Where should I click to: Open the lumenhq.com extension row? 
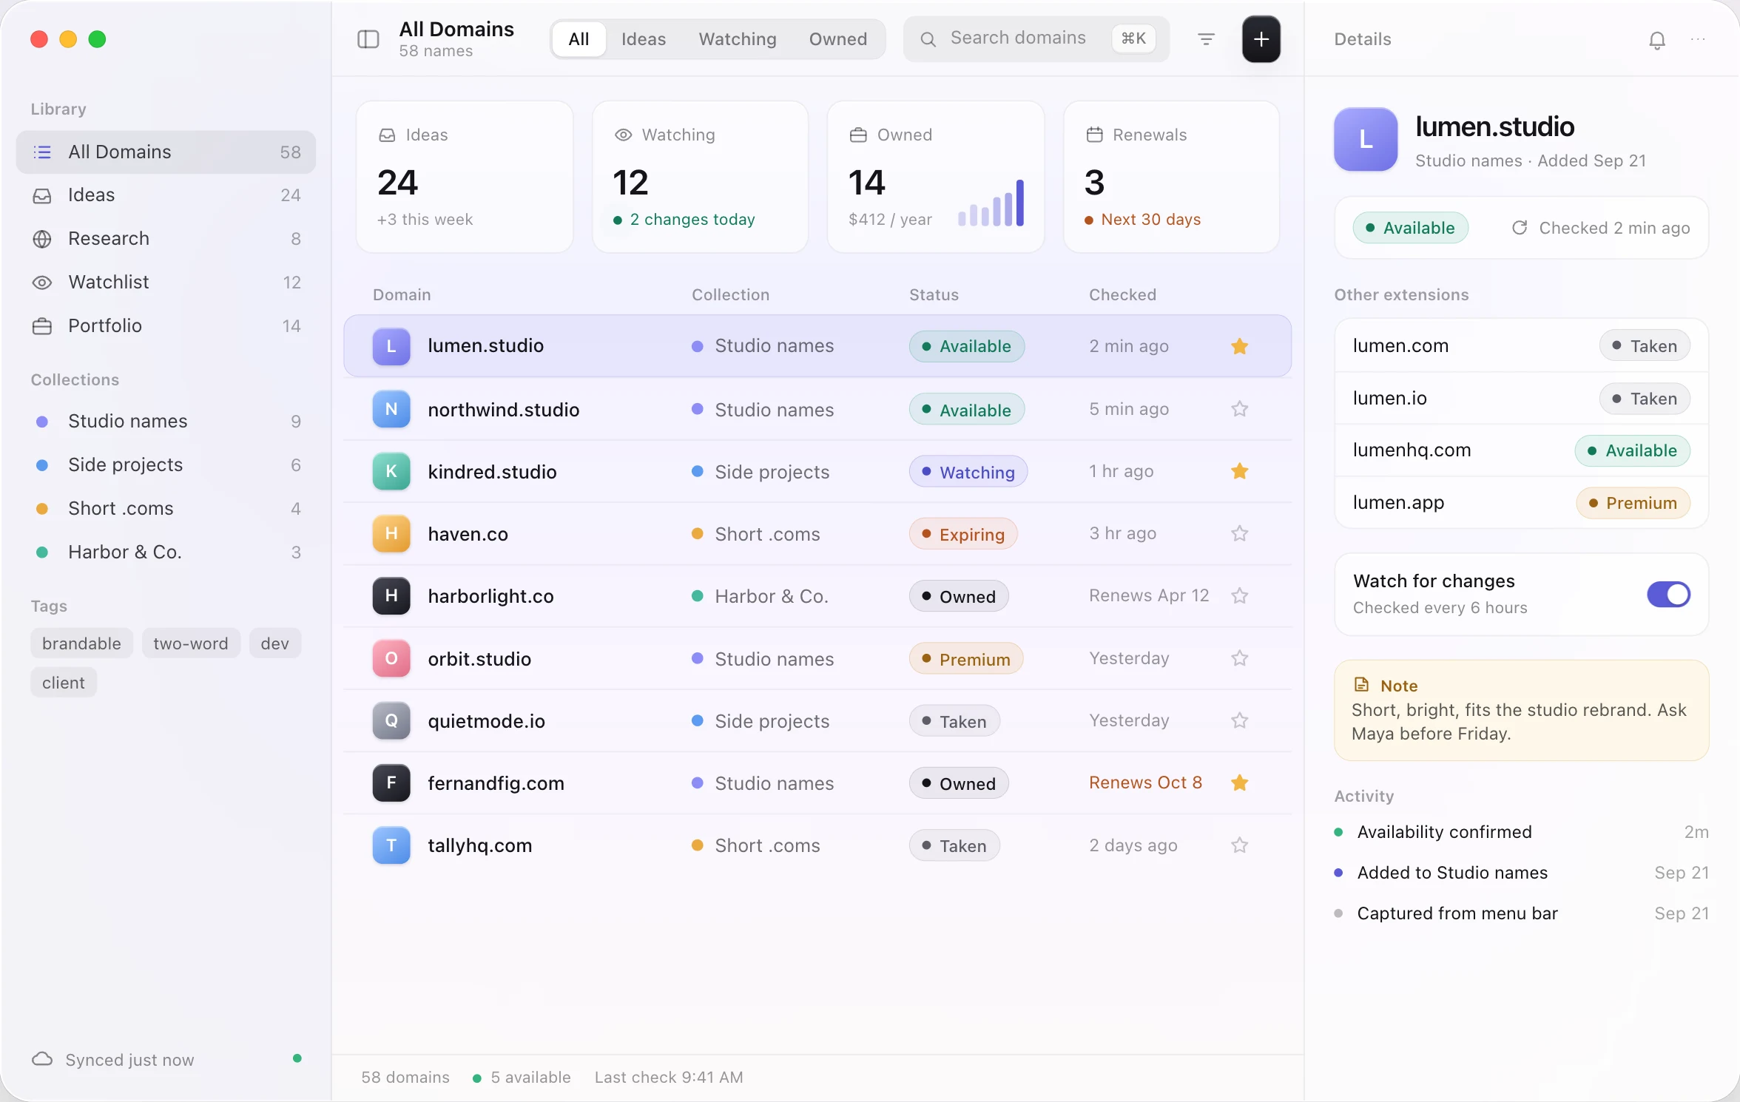[1521, 450]
